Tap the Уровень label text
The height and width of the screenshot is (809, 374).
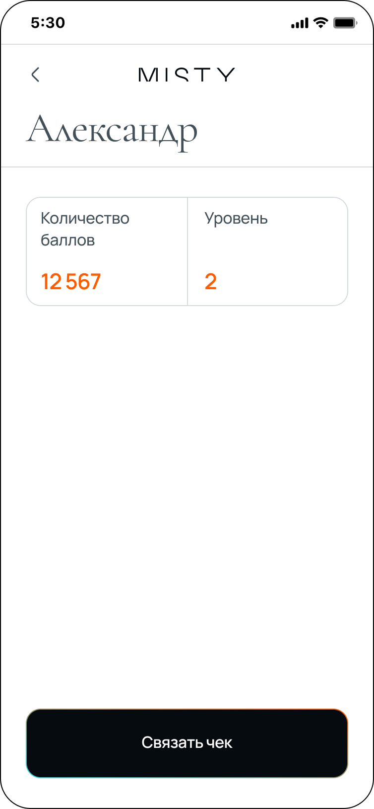pos(236,218)
